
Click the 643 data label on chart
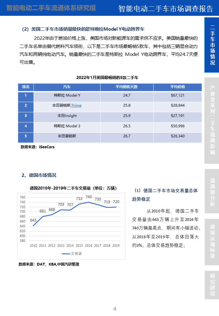click(x=33, y=220)
